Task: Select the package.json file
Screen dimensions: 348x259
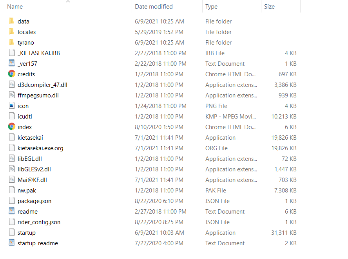Action: tap(34, 201)
